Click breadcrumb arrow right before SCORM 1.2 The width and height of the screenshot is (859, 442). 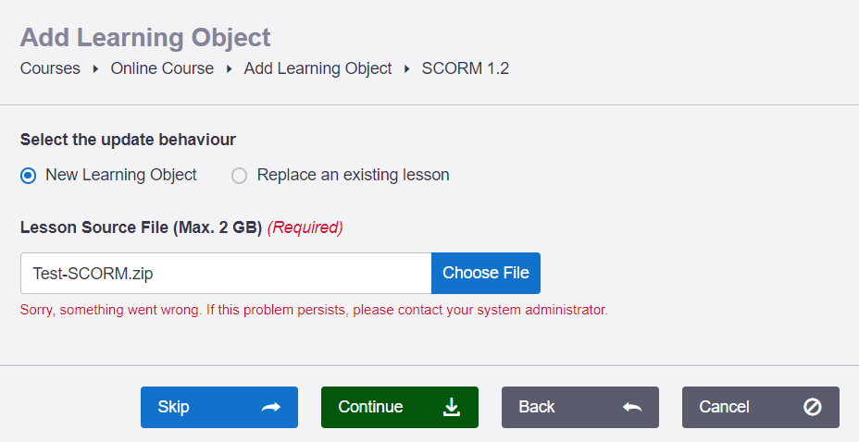pos(407,69)
